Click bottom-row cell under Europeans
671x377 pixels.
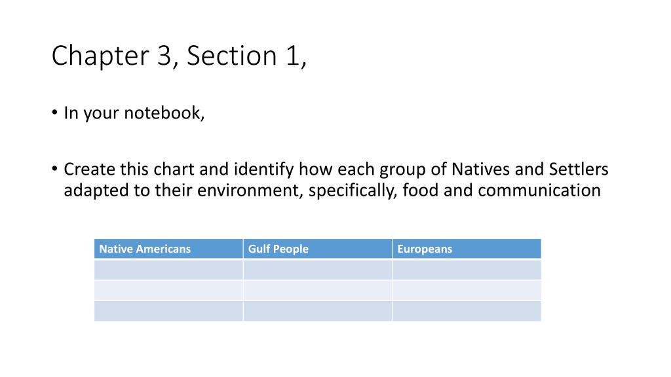[467, 311]
